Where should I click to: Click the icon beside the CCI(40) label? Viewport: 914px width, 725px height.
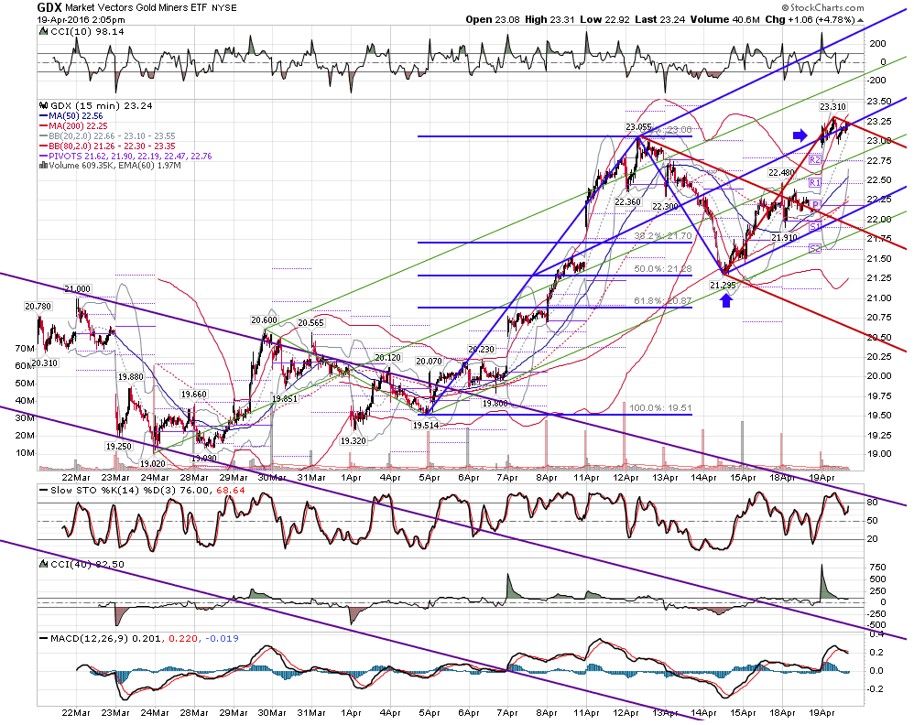tap(43, 564)
